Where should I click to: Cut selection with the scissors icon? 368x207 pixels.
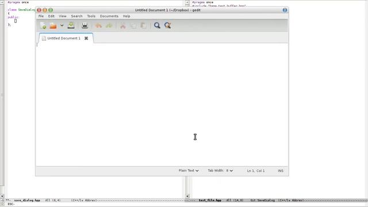click(x=122, y=25)
